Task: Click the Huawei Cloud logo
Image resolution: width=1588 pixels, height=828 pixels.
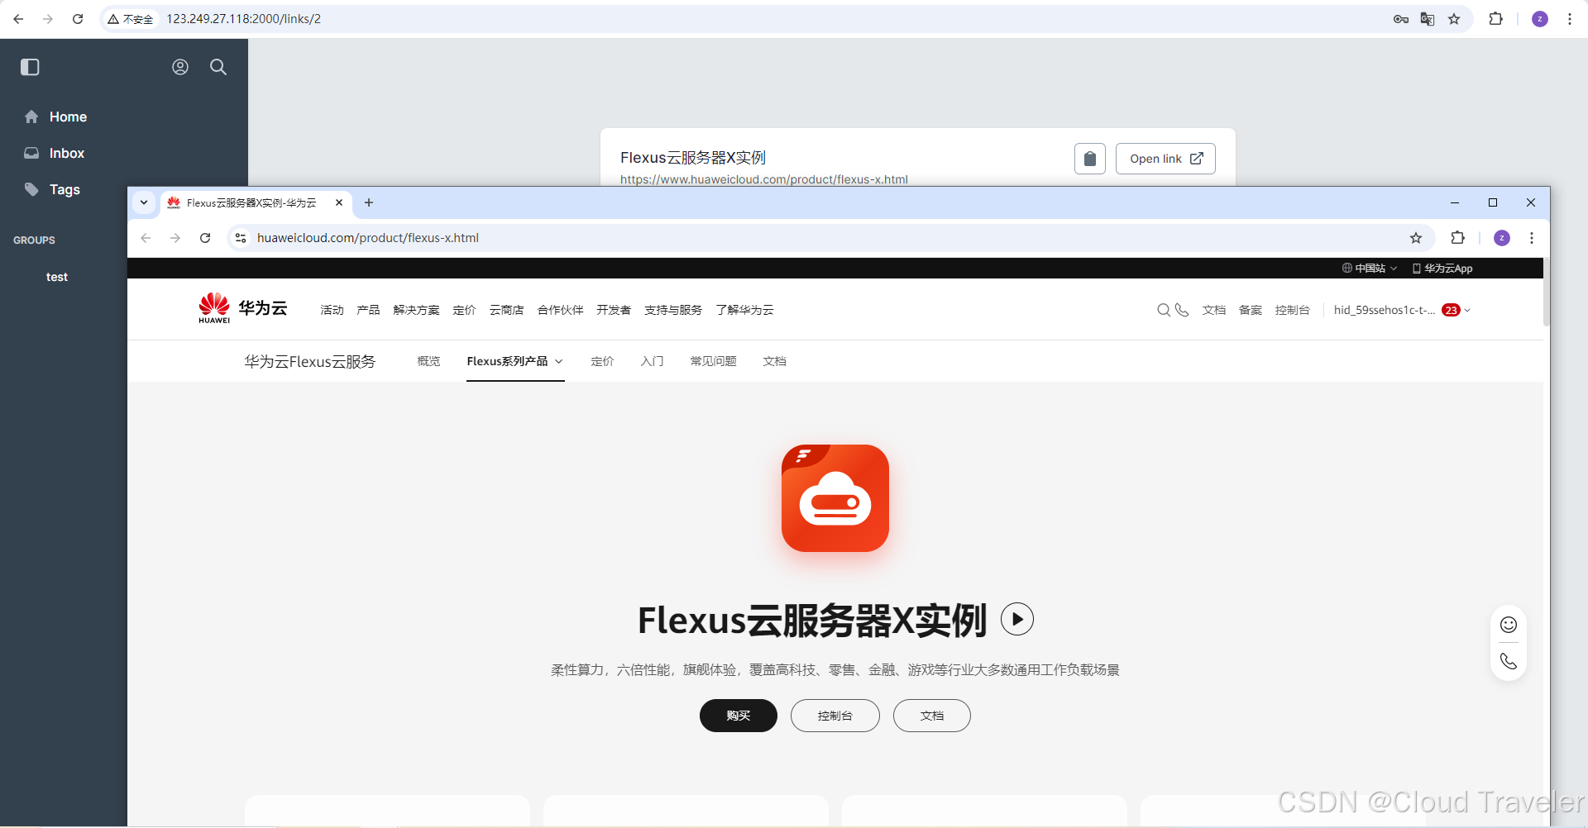Action: [x=242, y=308]
